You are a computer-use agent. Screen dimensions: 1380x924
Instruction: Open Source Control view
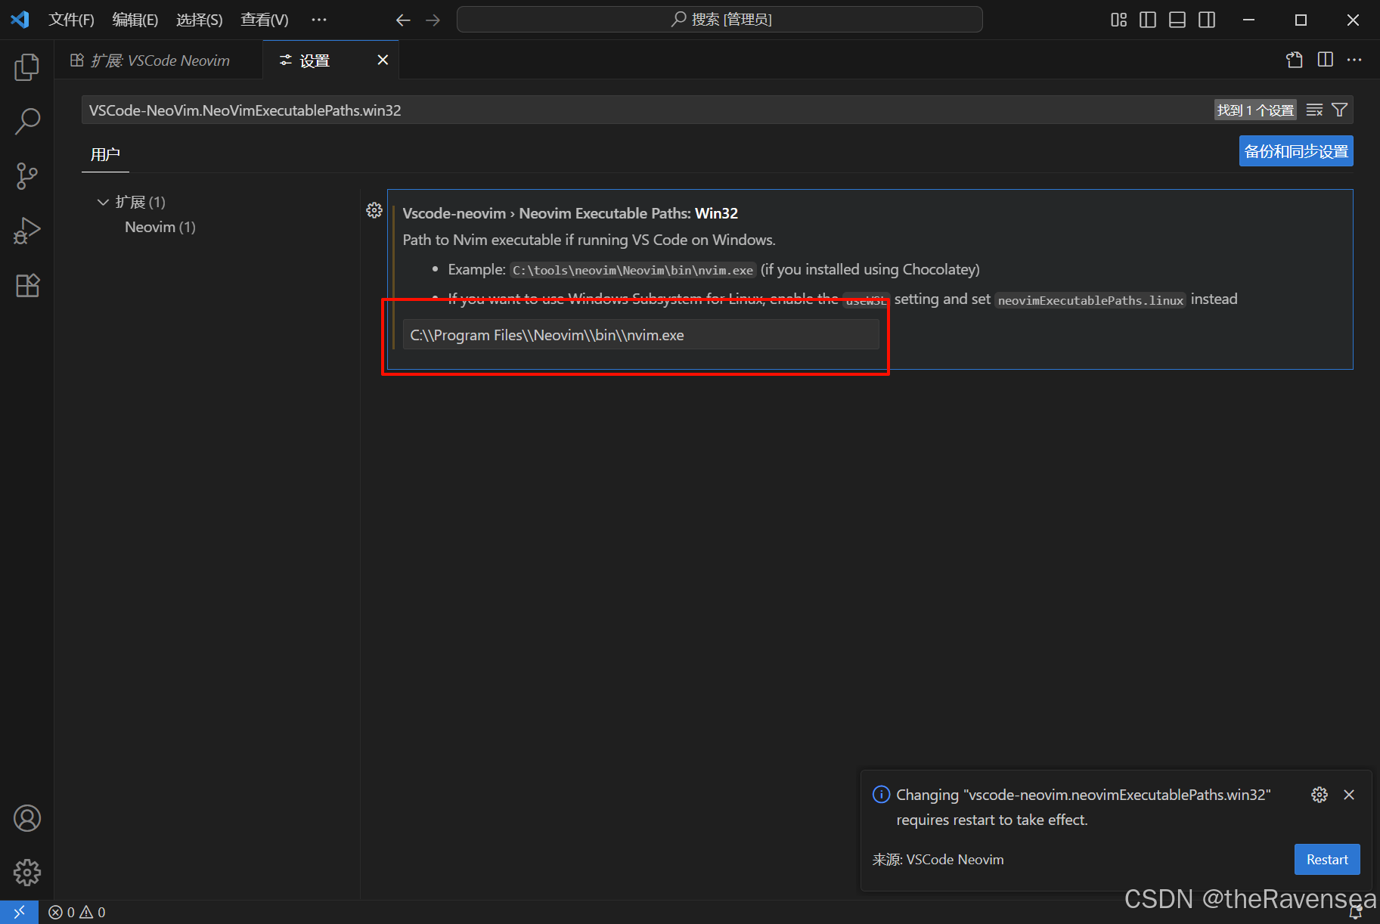27,176
